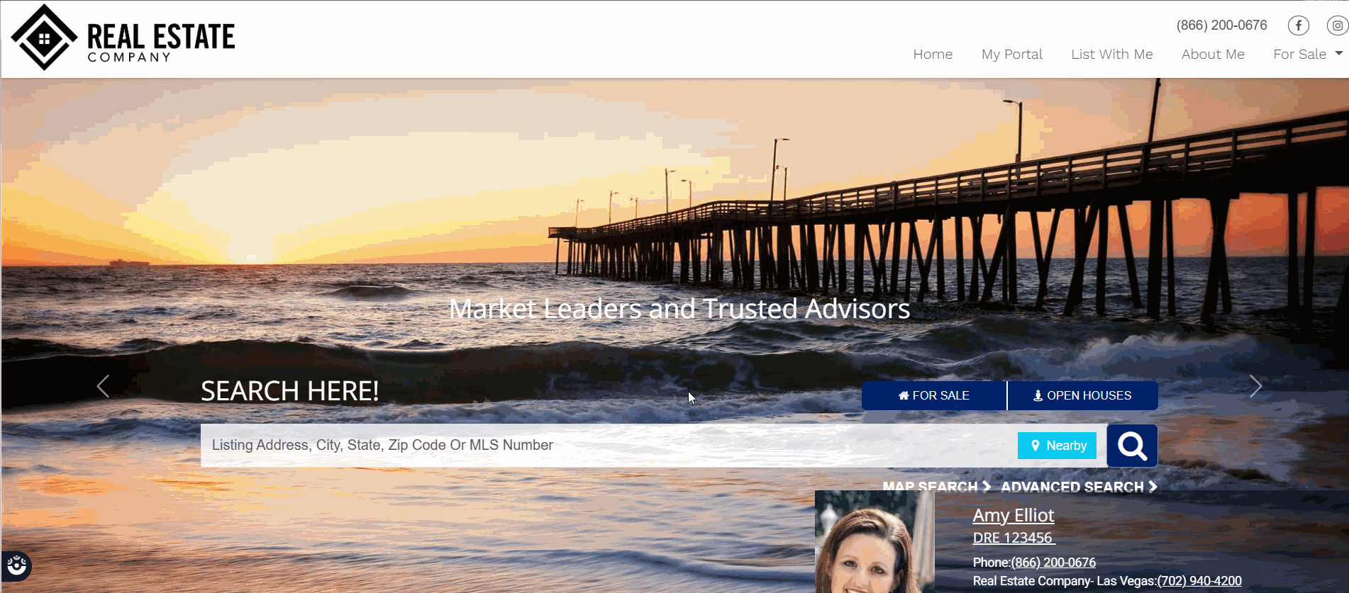This screenshot has width=1349, height=593.
Task: Open the Instagram icon link
Action: coord(1337,26)
